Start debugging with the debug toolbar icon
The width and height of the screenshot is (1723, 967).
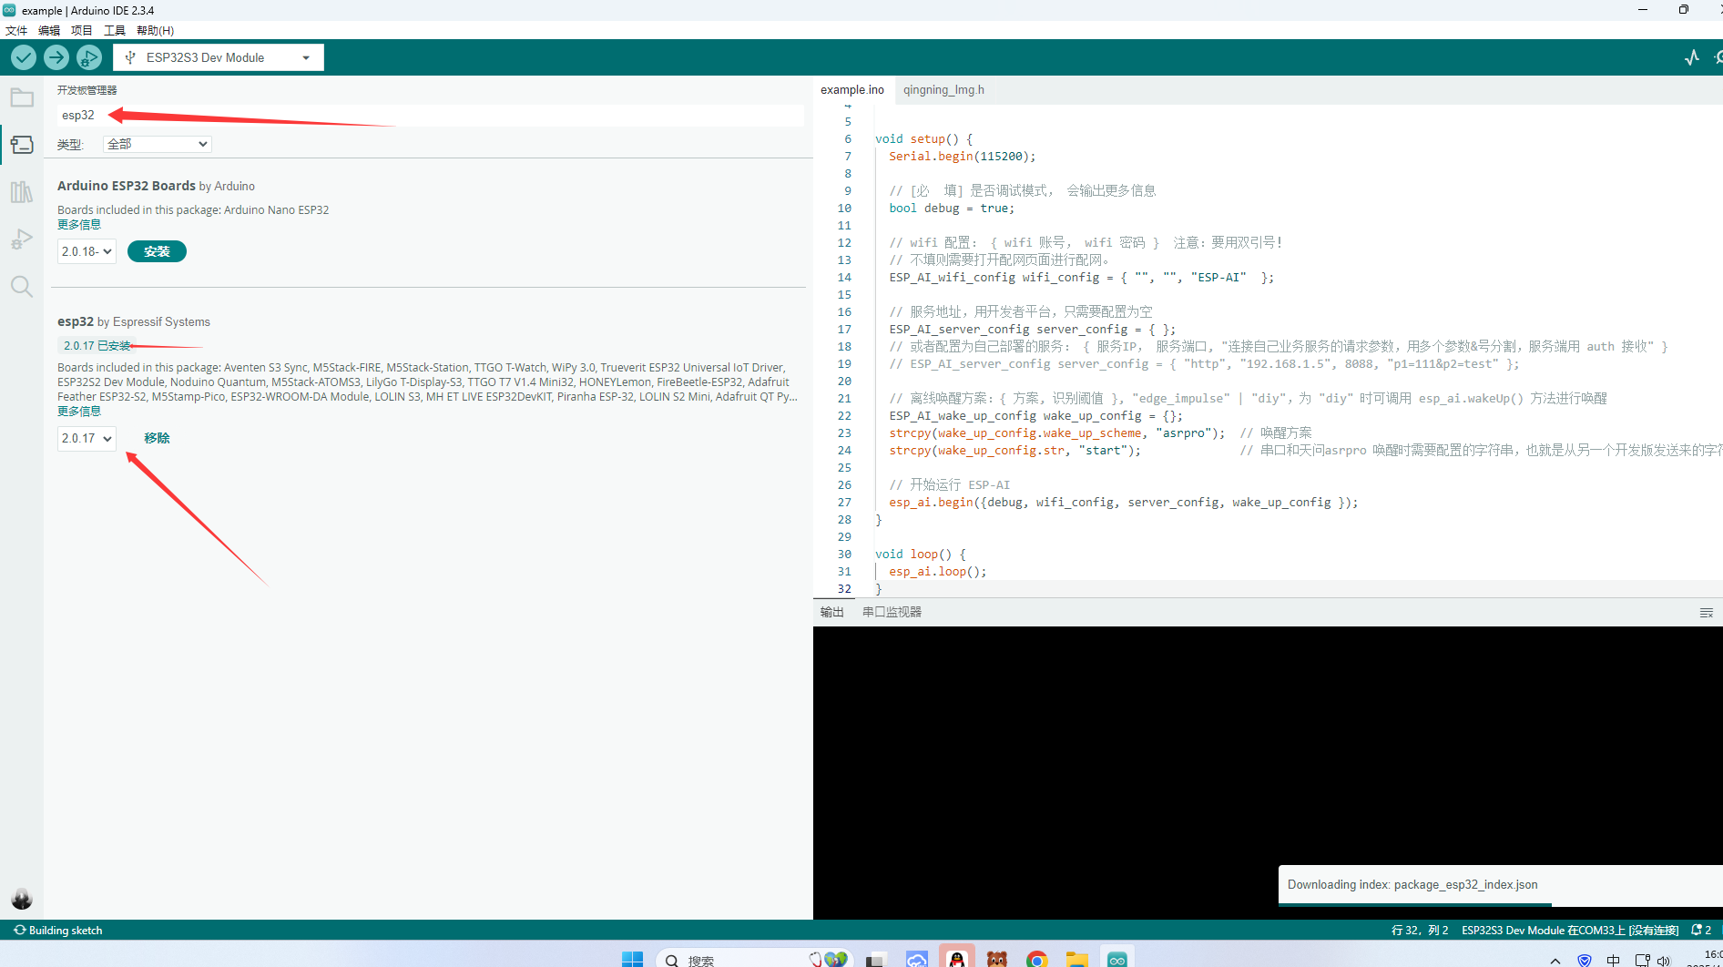tap(89, 57)
